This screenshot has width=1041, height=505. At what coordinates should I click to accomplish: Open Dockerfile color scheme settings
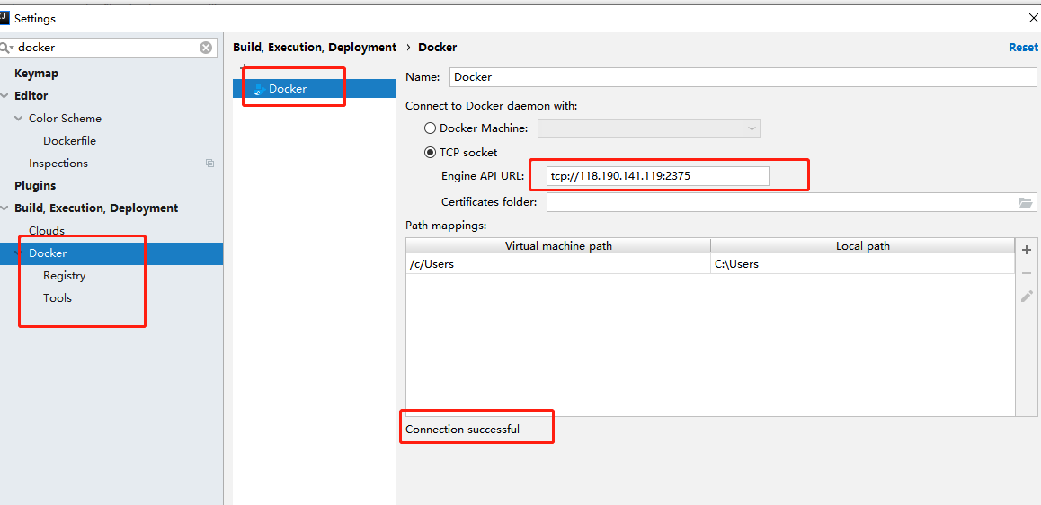[70, 141]
